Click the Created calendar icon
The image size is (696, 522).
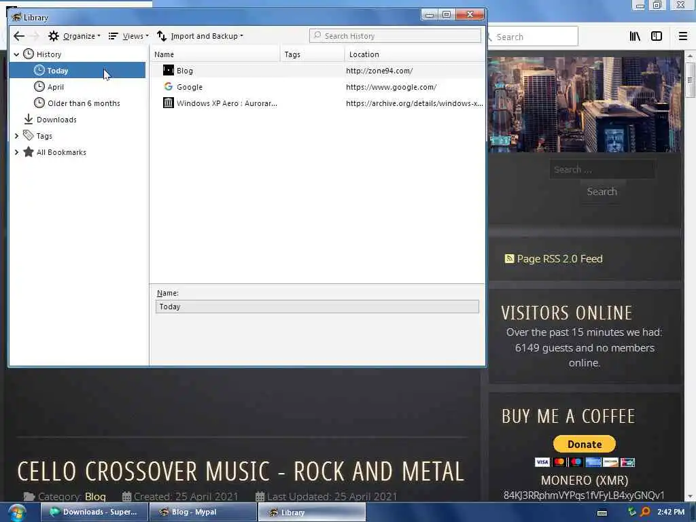pos(126,496)
